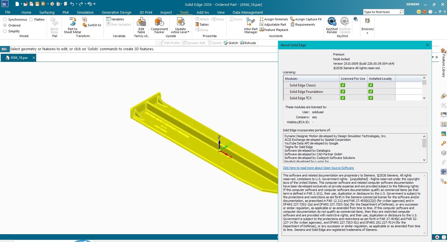The width and height of the screenshot is (447, 242).
Task: Open Adjustable Part assistant
Action: (x=273, y=25)
